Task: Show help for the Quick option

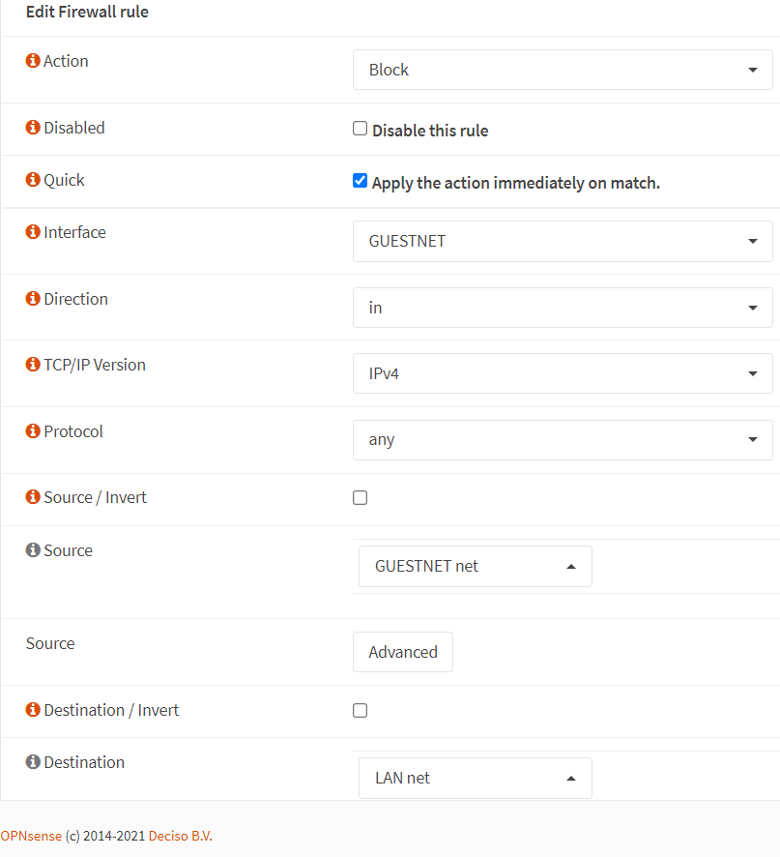Action: click(33, 180)
